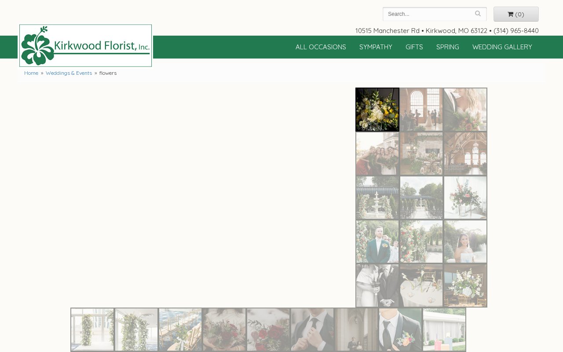Select the arched-window ceremony hall thumbnail
The height and width of the screenshot is (352, 563).
tap(421, 110)
